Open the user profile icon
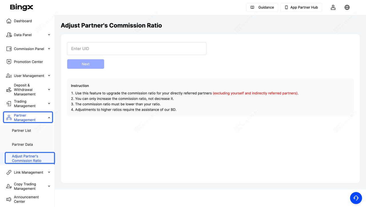The height and width of the screenshot is (207, 366). (x=333, y=7)
